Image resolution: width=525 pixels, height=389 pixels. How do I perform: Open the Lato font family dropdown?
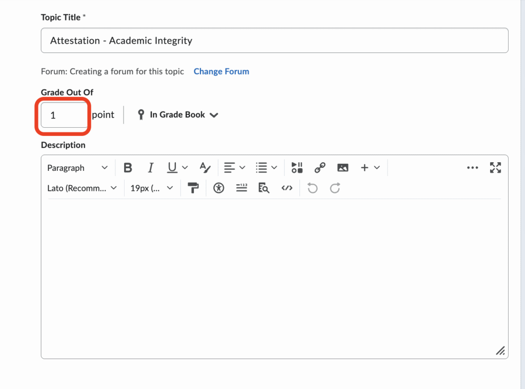pos(82,188)
